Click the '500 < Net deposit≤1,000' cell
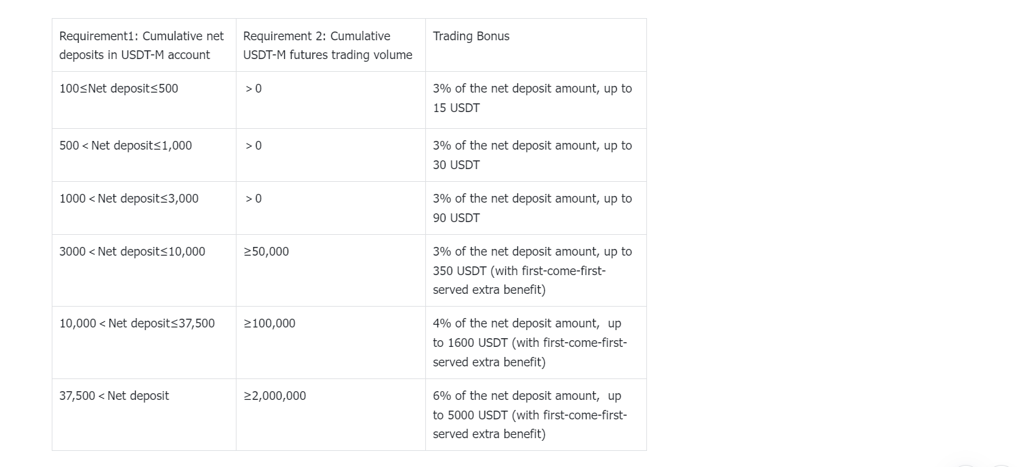The width and height of the screenshot is (1030, 467). [x=144, y=155]
